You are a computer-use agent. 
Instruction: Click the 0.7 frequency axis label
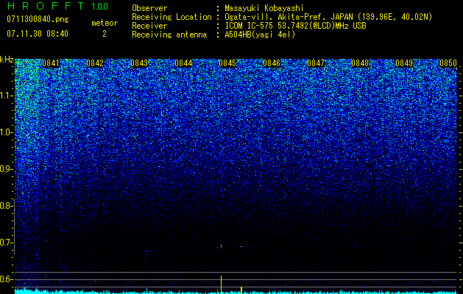7,243
